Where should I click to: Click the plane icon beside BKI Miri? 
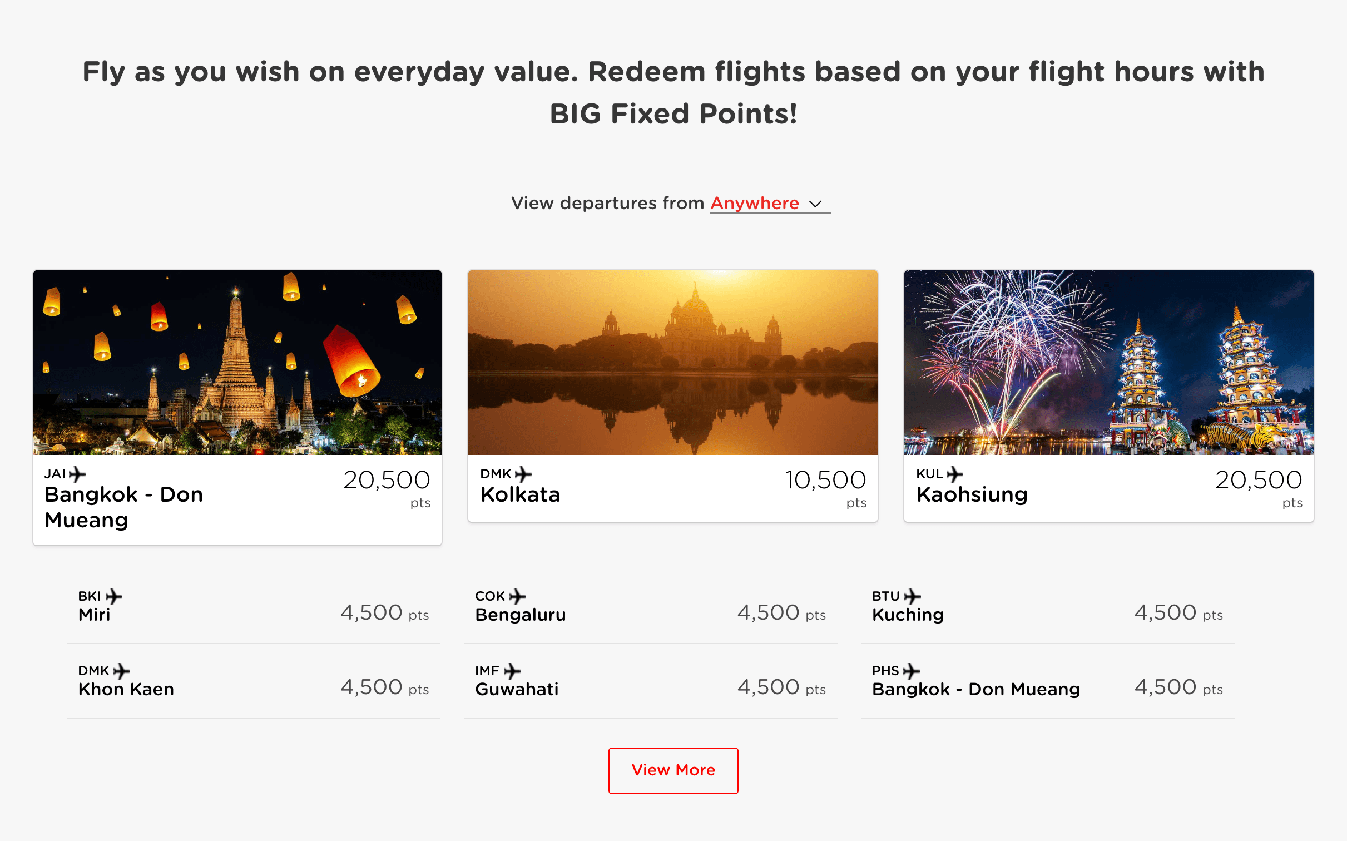[114, 596]
